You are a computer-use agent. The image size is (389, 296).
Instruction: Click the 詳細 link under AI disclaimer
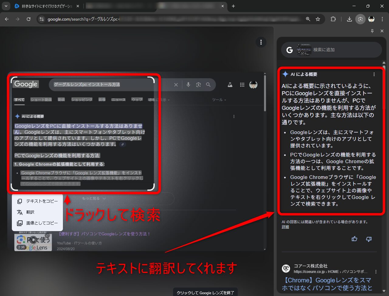(285, 227)
